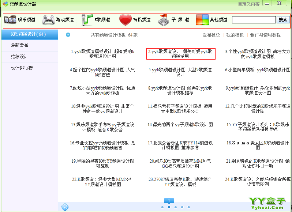292x212 pixels.
Task: Open template 14 漂亮的两个yy子频道
Action: point(180,125)
